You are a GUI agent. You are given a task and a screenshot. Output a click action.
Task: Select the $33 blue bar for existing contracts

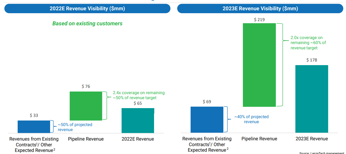(34, 126)
